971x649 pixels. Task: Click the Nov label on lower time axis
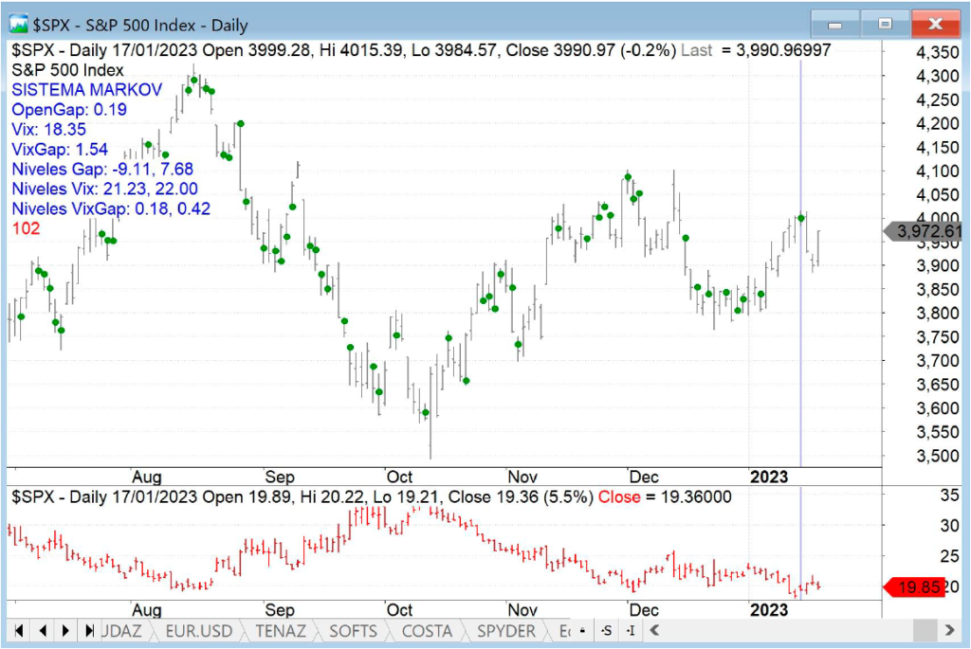point(522,610)
